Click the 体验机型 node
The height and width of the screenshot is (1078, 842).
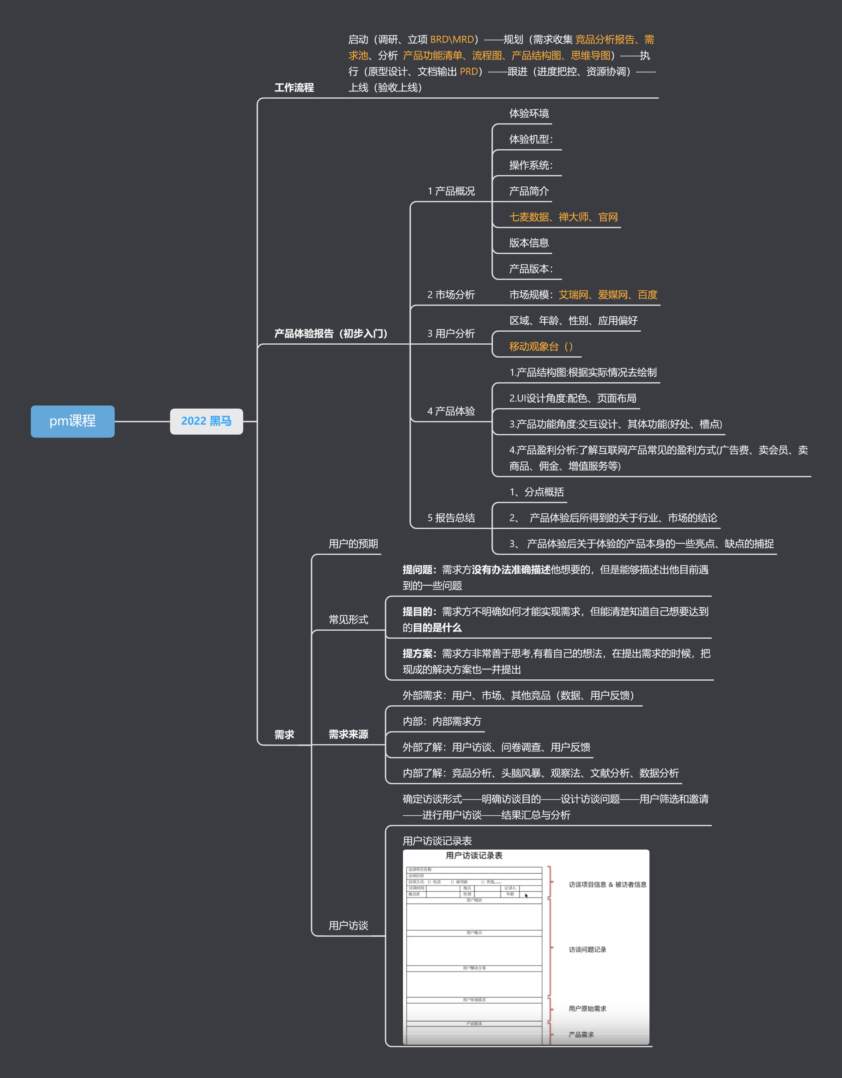click(x=531, y=139)
